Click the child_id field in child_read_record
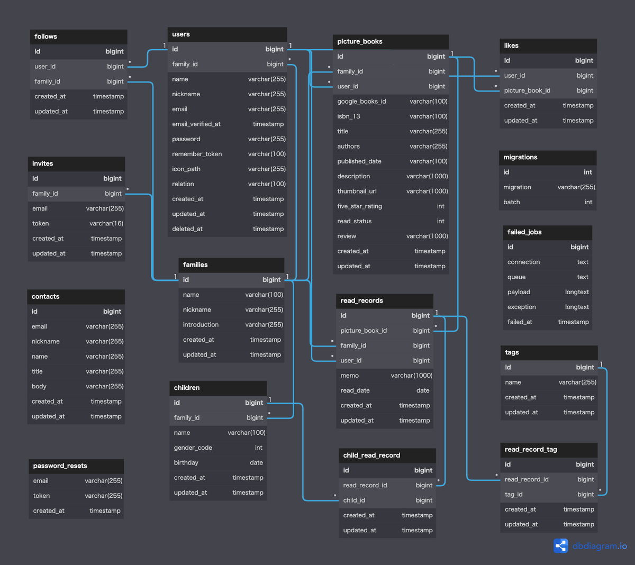 point(387,500)
